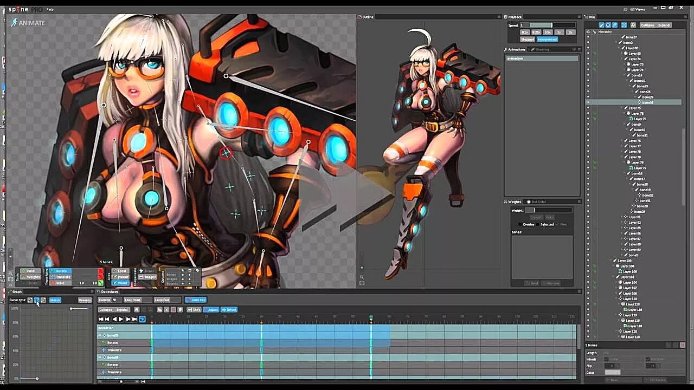Select the World axes option
The height and width of the screenshot is (390, 694).
pos(121,283)
